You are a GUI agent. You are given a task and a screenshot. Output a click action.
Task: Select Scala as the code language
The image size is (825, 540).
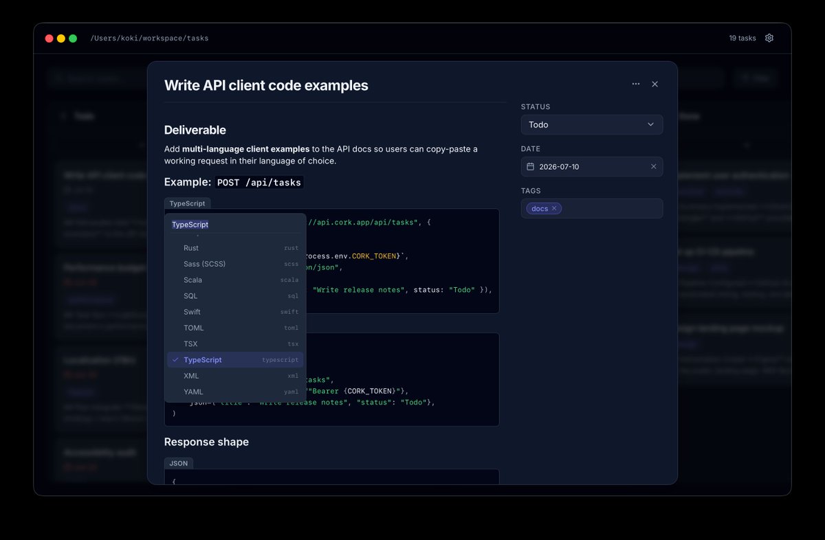pos(235,280)
